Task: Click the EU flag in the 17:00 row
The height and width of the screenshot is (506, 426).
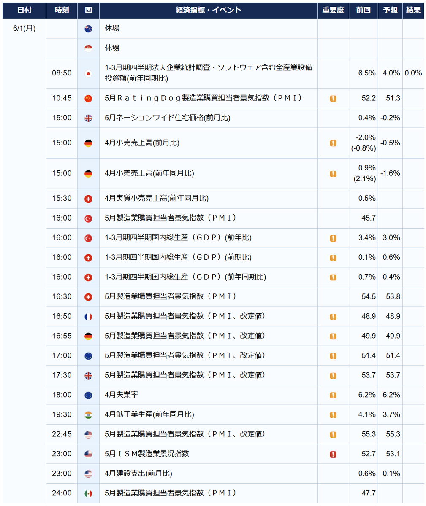Action: [88, 356]
